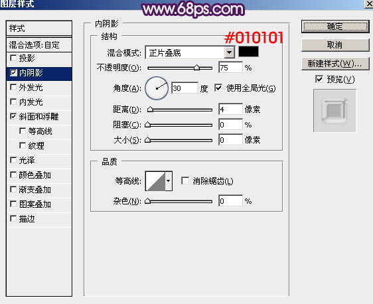The width and height of the screenshot is (373, 304).
Task: Close the 图层样式 dialog
Action: 368,4
